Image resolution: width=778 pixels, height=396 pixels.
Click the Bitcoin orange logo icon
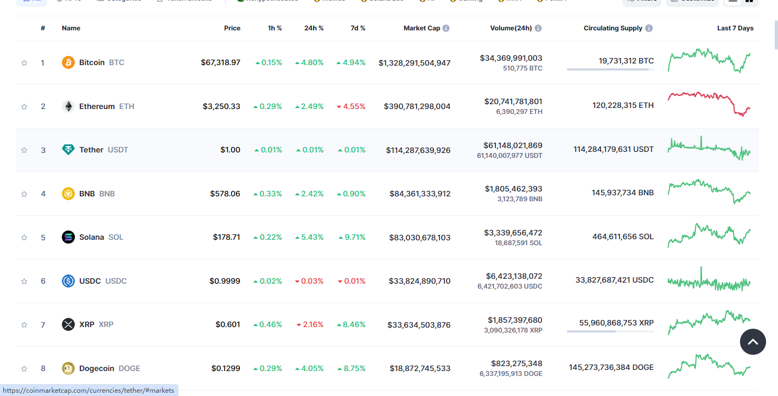point(68,62)
